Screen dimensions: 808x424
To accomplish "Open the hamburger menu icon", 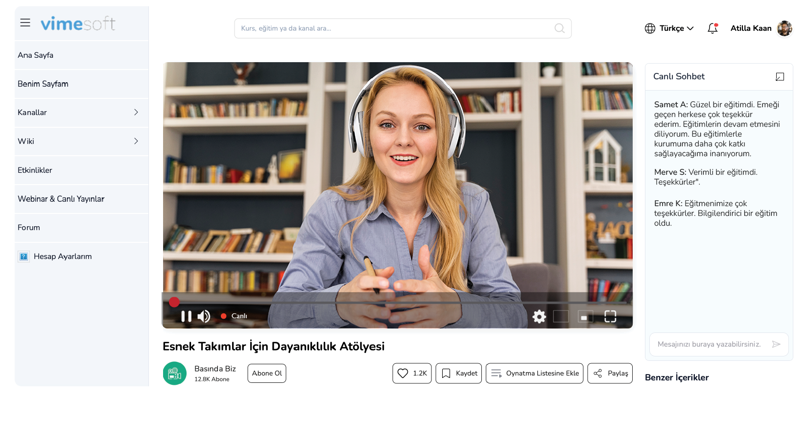I will (x=25, y=23).
